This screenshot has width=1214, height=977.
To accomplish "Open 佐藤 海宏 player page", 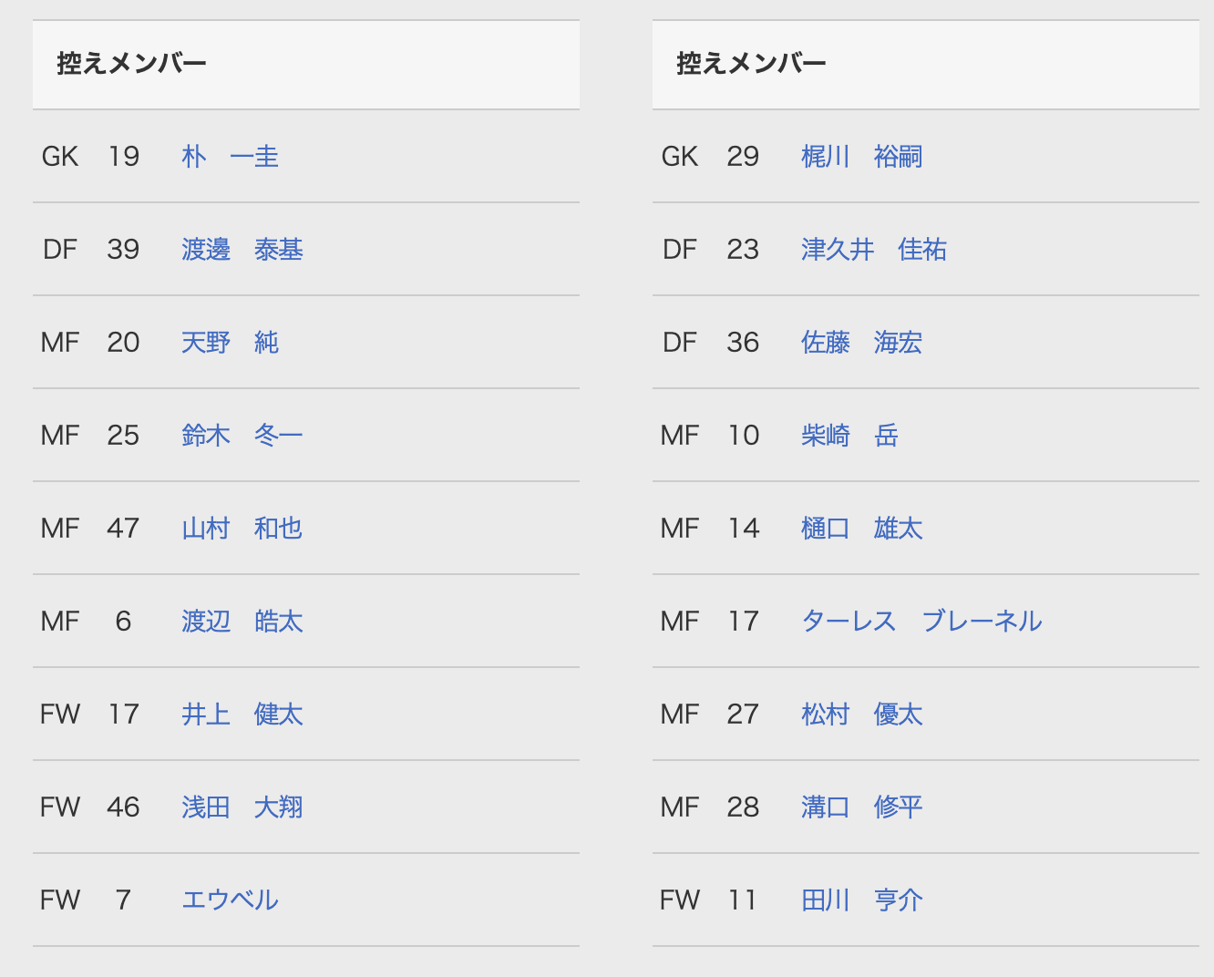I will pos(861,343).
